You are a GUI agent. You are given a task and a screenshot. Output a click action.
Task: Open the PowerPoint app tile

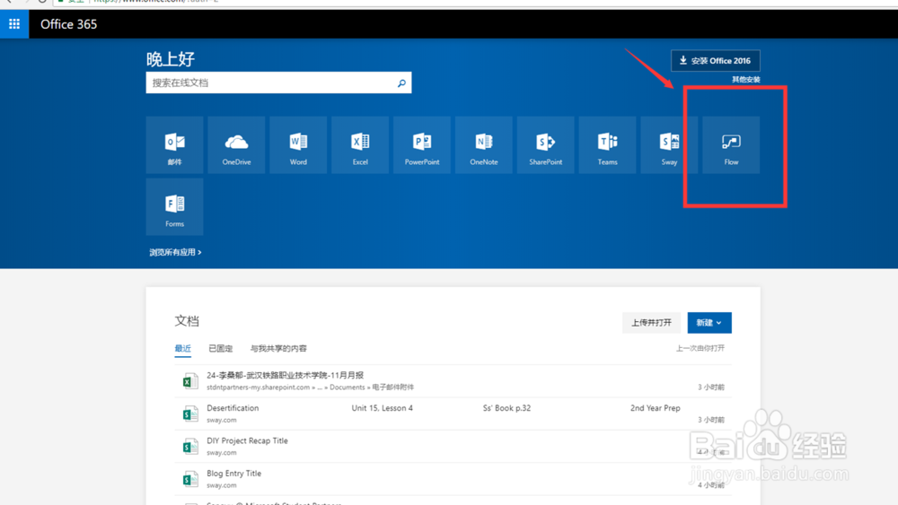tap(422, 144)
